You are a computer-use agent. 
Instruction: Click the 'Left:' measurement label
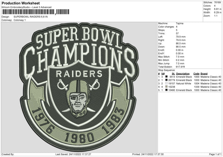[x=160, y=37]
